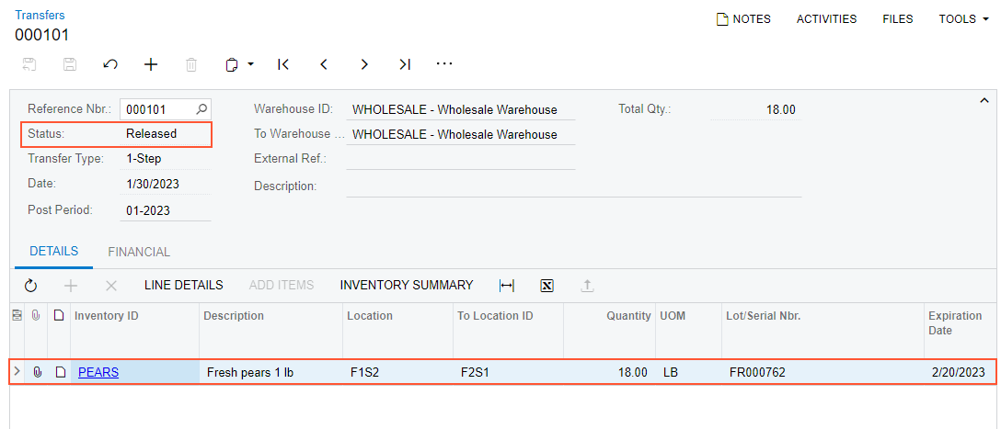1001x429 pixels.
Task: Expand the PEARS row arrow
Action: (17, 372)
